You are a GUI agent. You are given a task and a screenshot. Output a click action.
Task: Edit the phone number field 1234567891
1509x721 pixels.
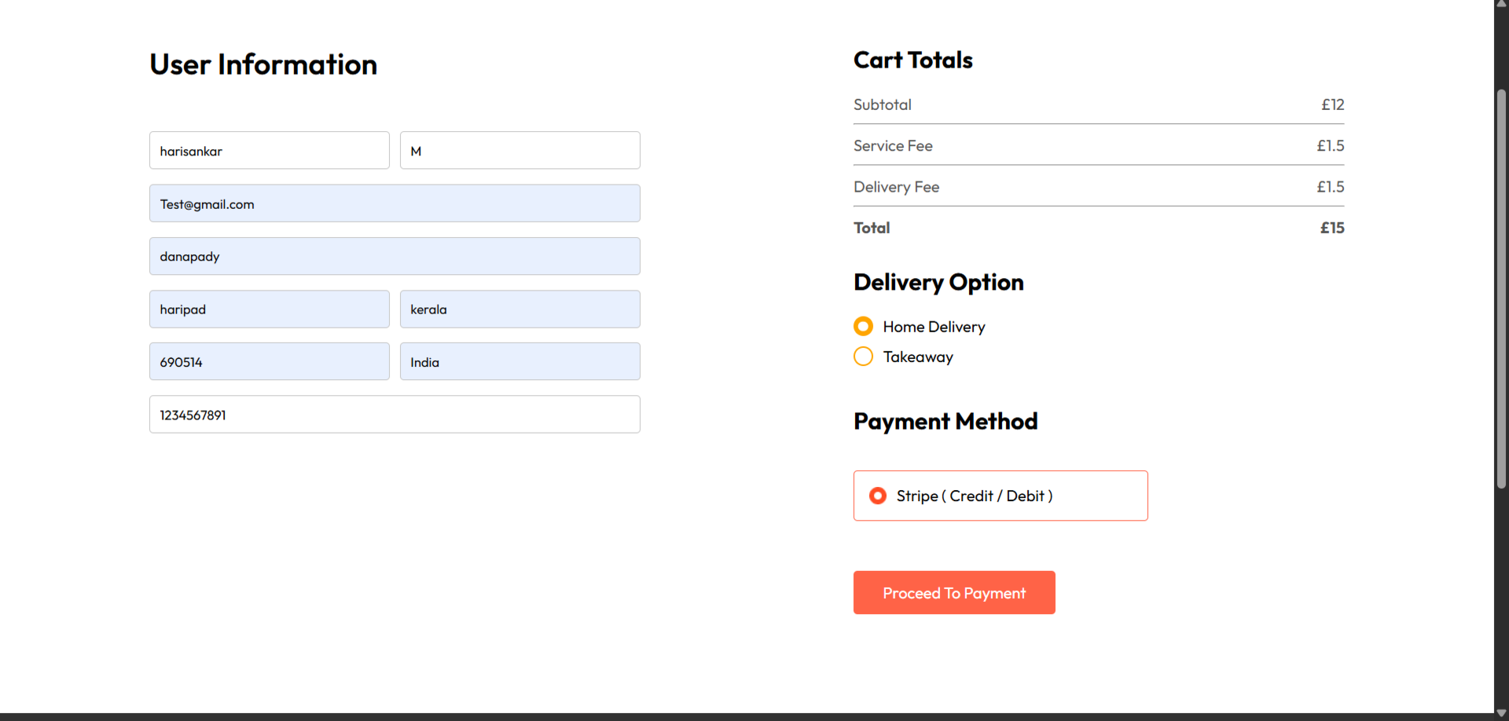click(395, 414)
